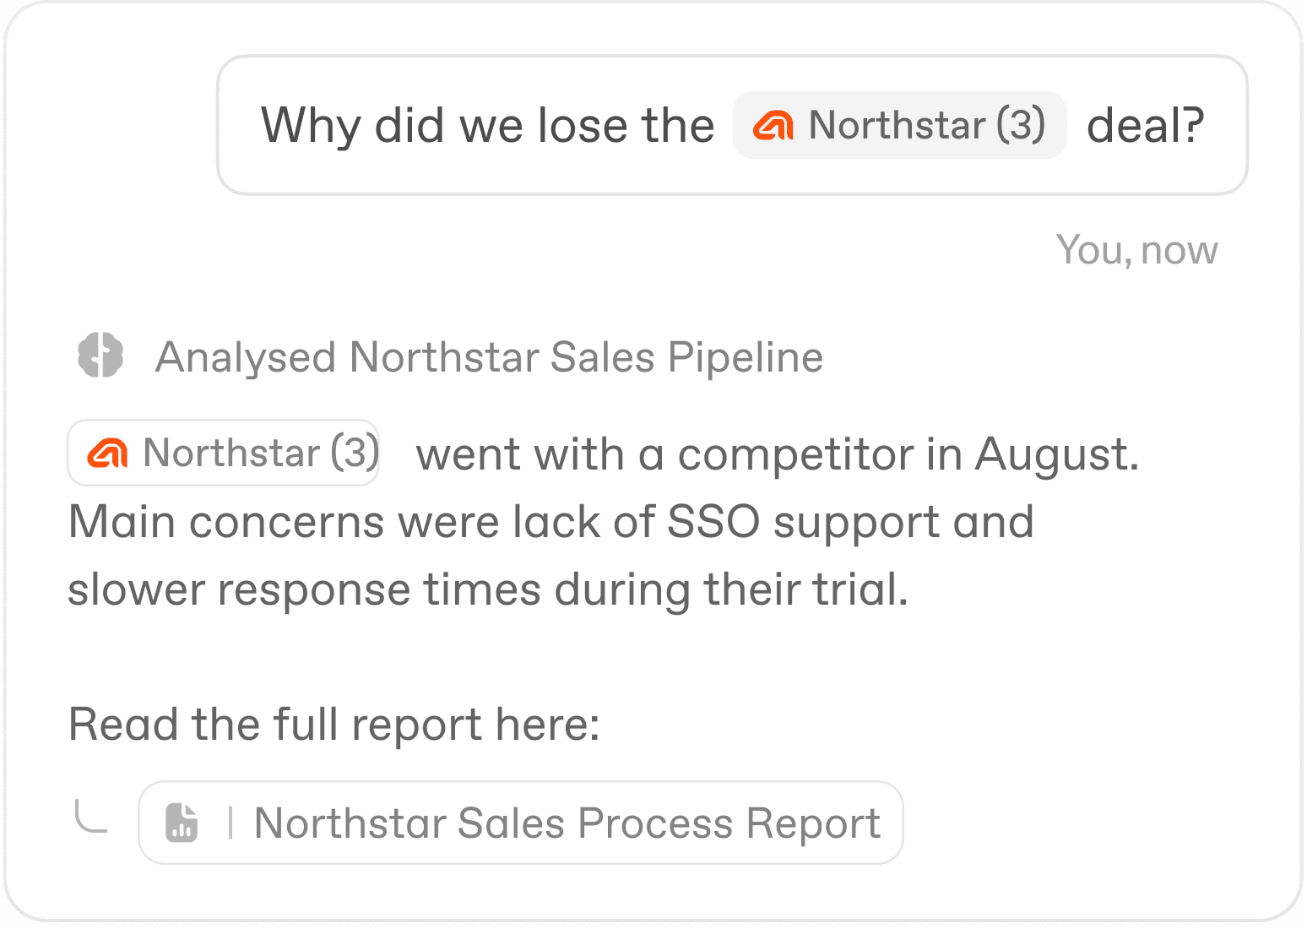Click the count badge showing (3) on Northstar
The width and height of the screenshot is (1307, 929).
click(x=1020, y=125)
